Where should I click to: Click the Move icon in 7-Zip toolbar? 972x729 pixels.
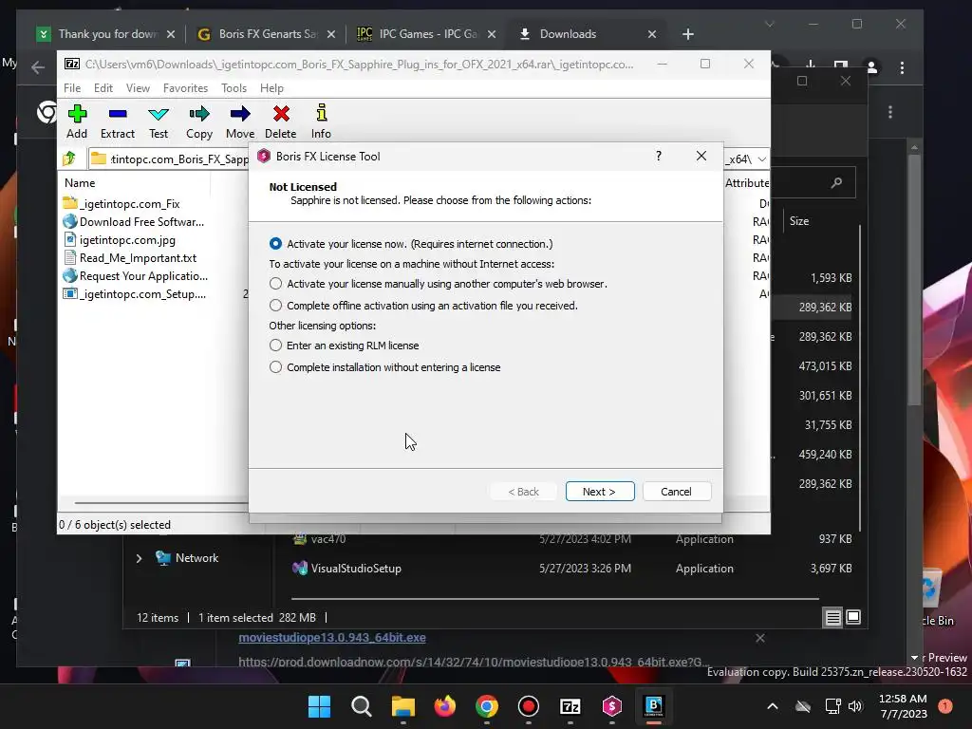coord(240,114)
